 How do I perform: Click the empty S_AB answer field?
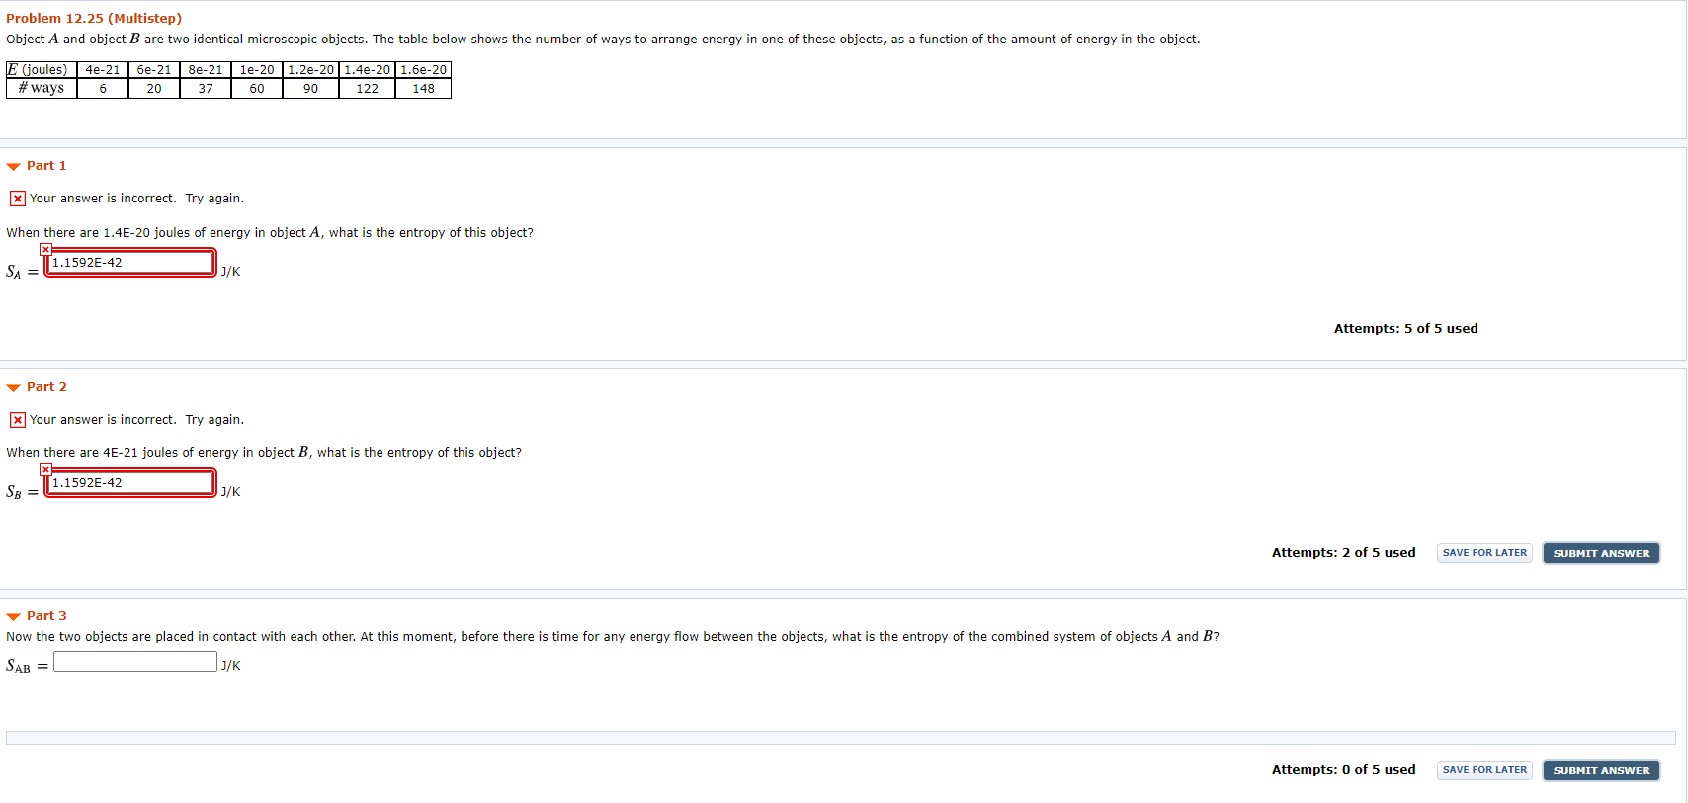(134, 661)
